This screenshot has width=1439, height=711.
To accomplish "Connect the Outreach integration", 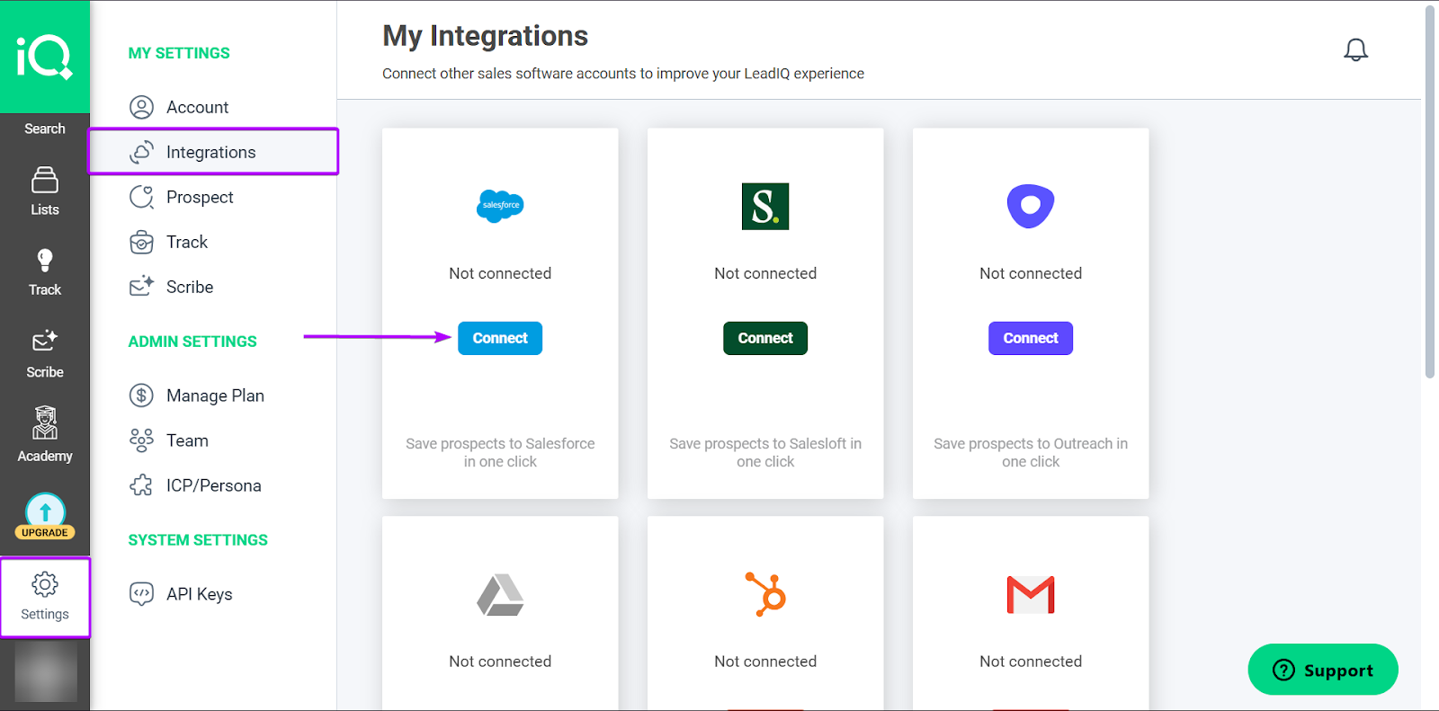I will [x=1030, y=338].
